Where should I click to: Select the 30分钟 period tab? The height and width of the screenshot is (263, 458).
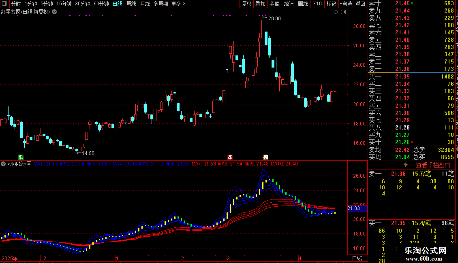[x=83, y=4]
